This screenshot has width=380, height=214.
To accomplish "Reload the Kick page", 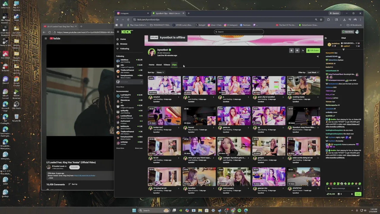I will 128,20.
